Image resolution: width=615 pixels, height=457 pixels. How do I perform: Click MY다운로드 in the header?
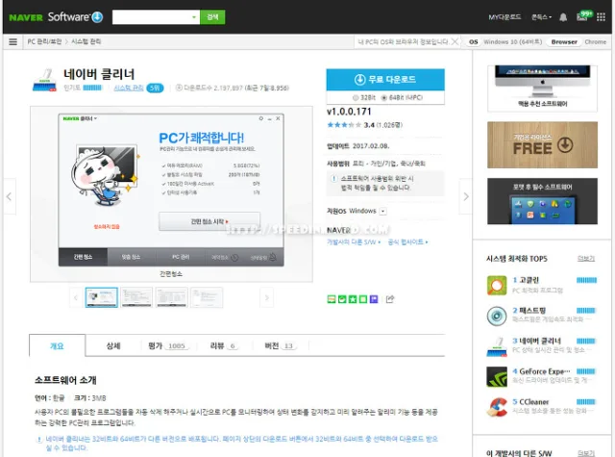pyautogui.click(x=504, y=17)
